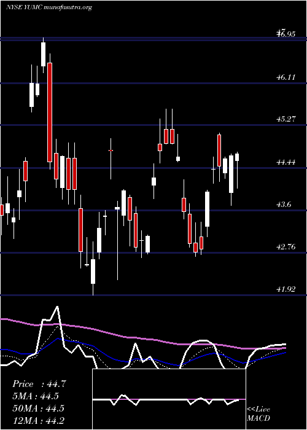Select the 42.76 price axis label
This screenshot has height=430, width=307.
(286, 247)
